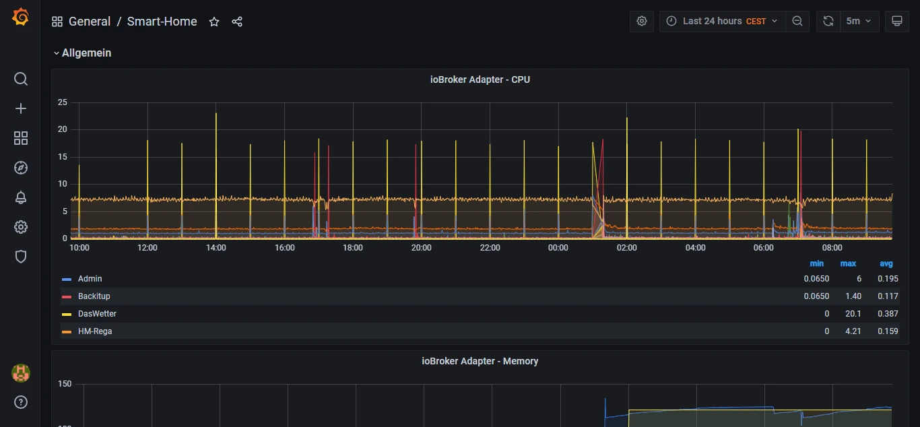Click the Smart-Home dashboard title

tap(162, 22)
